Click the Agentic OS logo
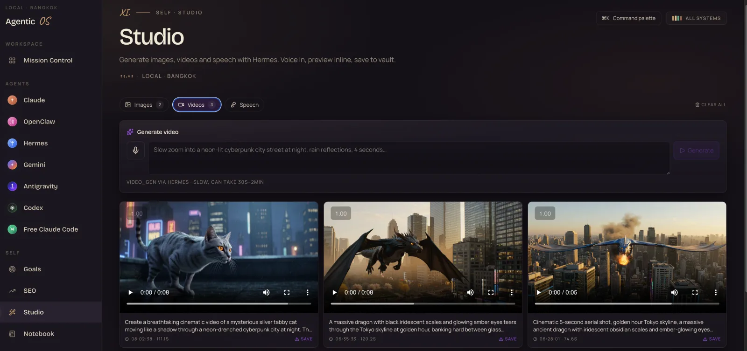 coord(28,21)
